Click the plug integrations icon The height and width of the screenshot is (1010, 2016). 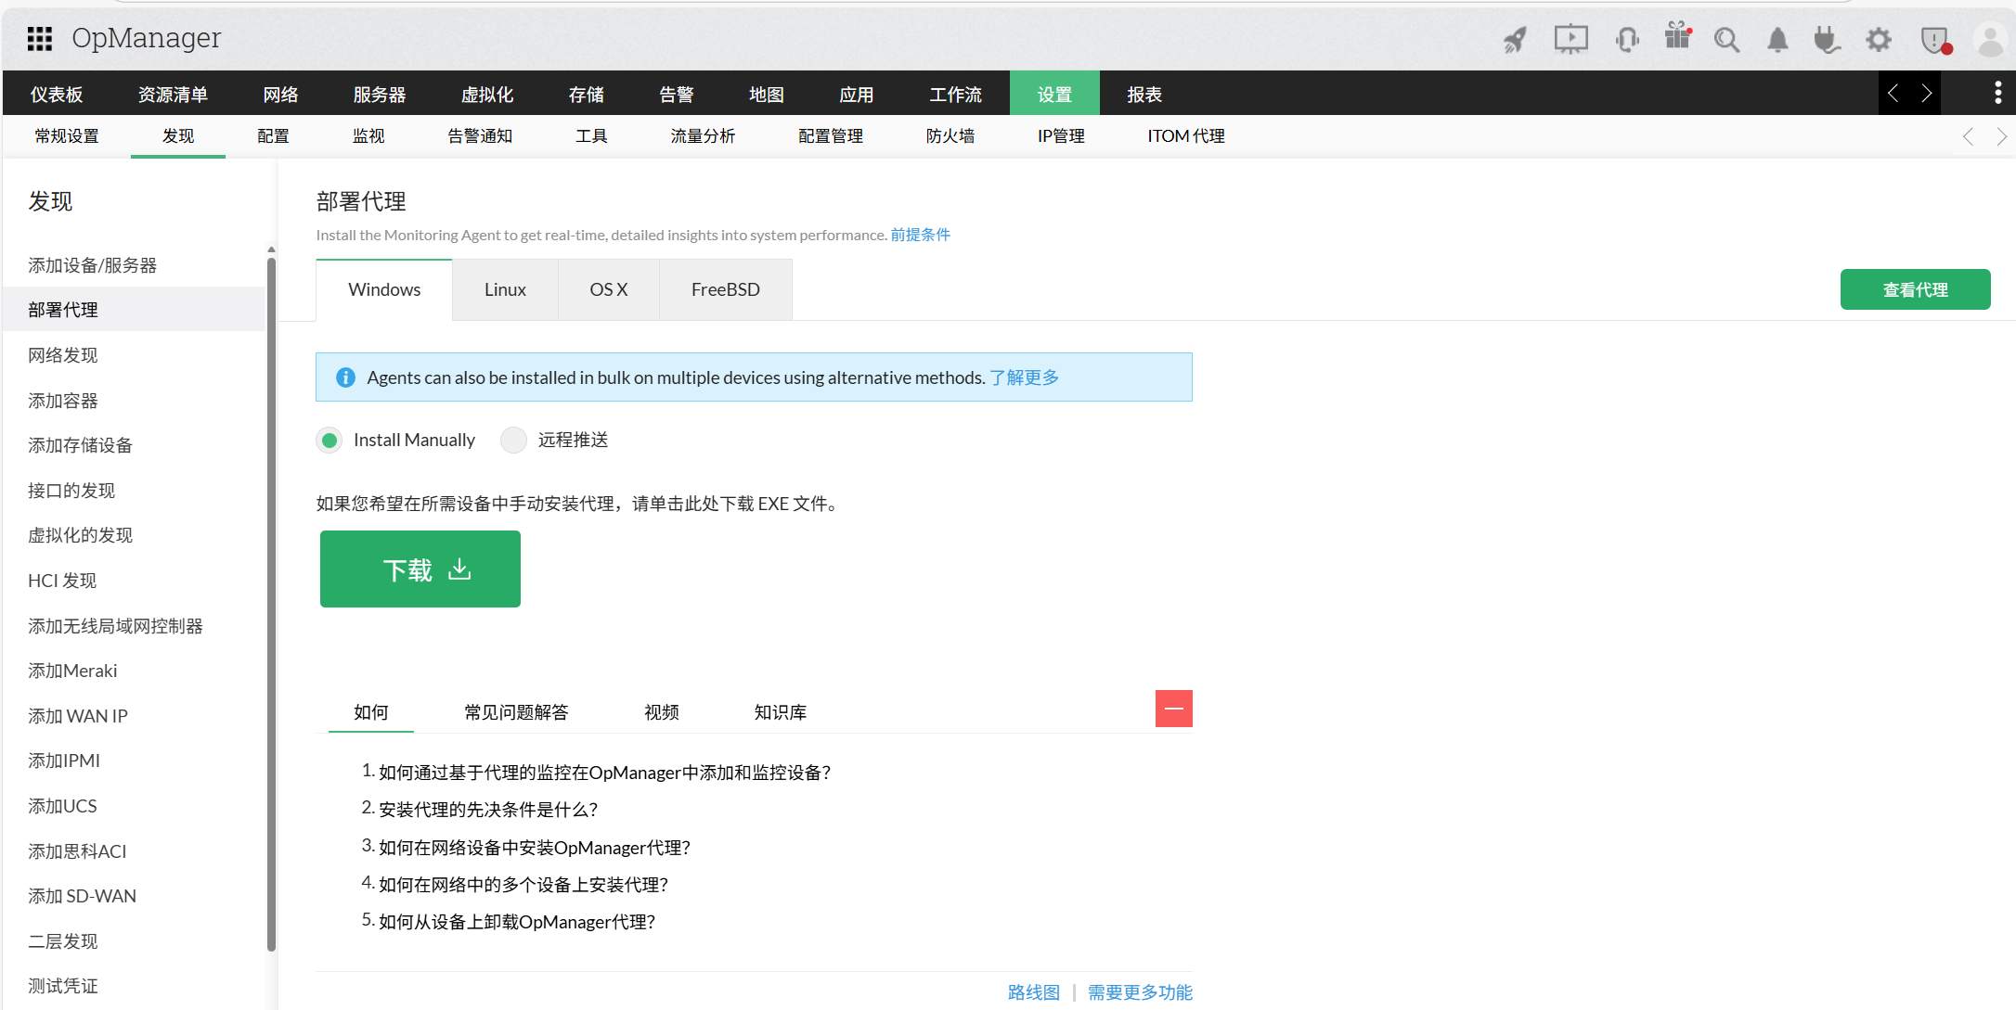(1827, 40)
